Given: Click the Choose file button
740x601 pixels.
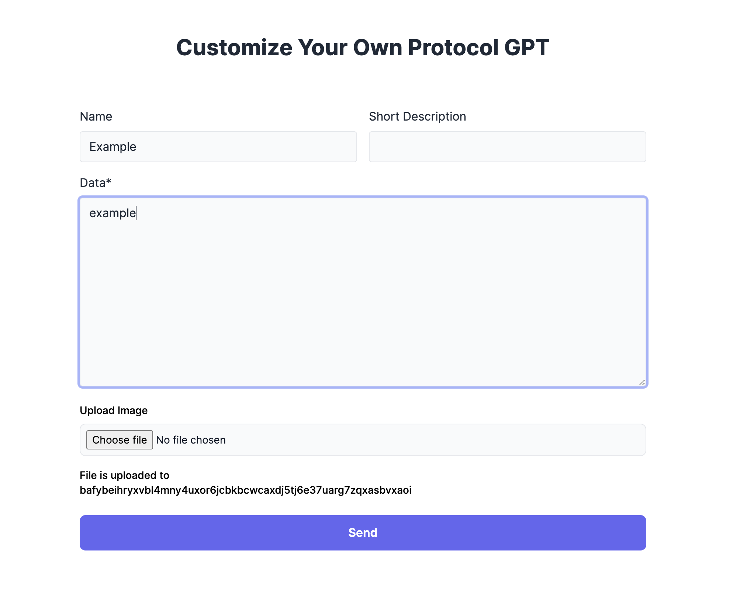Looking at the screenshot, I should pyautogui.click(x=119, y=440).
